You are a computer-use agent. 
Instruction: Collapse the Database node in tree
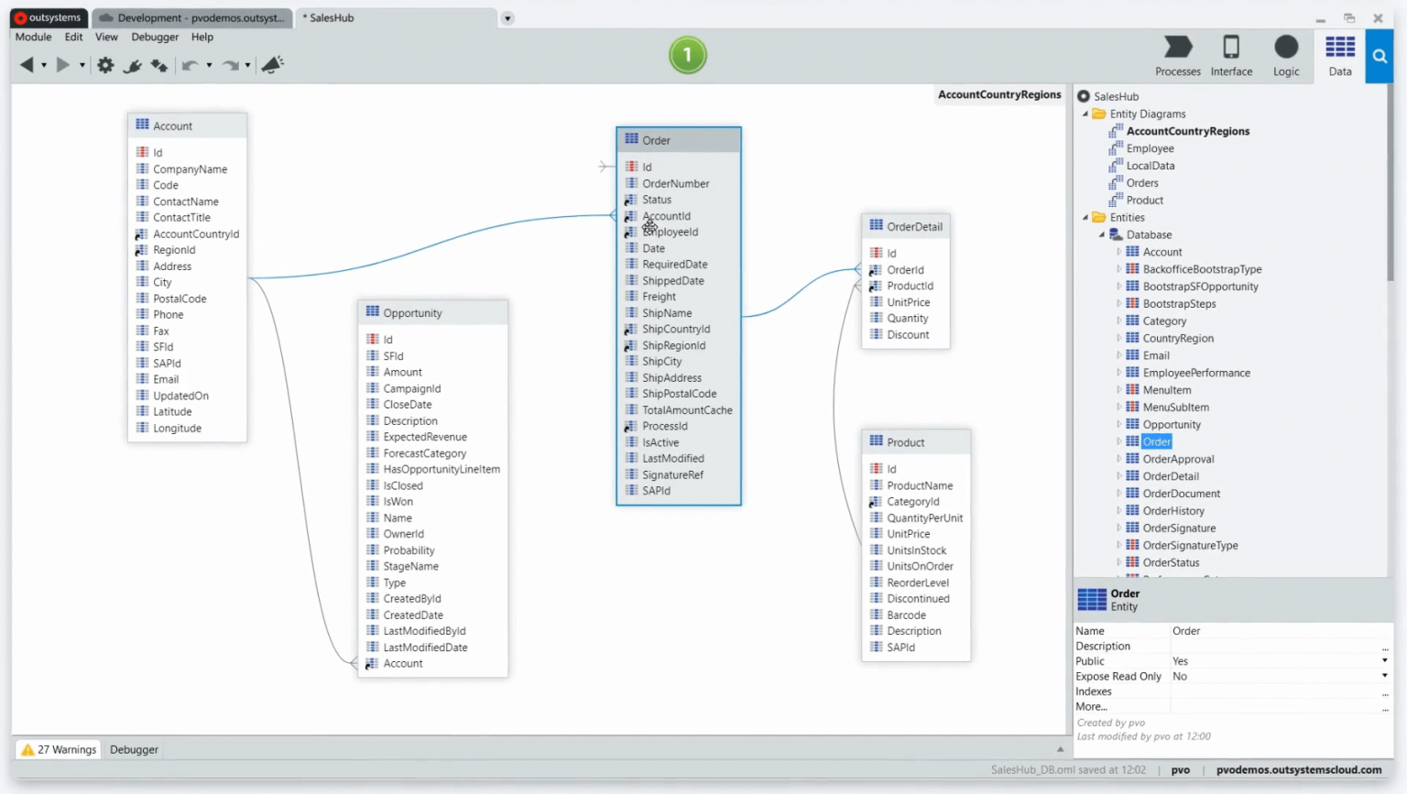[1102, 235]
